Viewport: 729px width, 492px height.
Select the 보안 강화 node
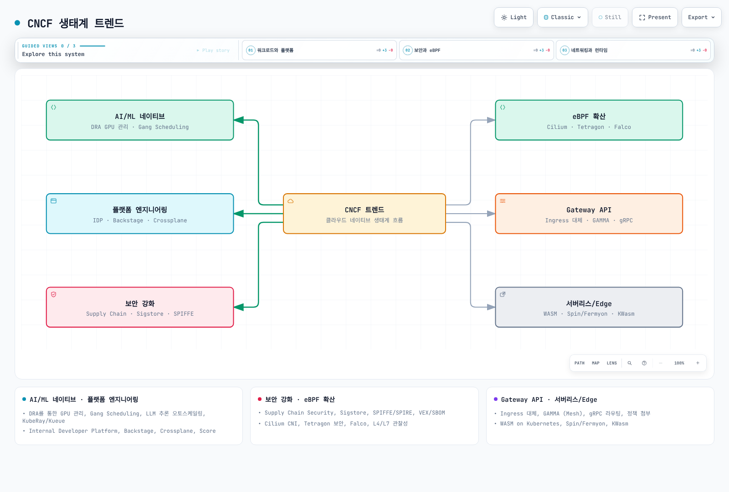point(140,307)
